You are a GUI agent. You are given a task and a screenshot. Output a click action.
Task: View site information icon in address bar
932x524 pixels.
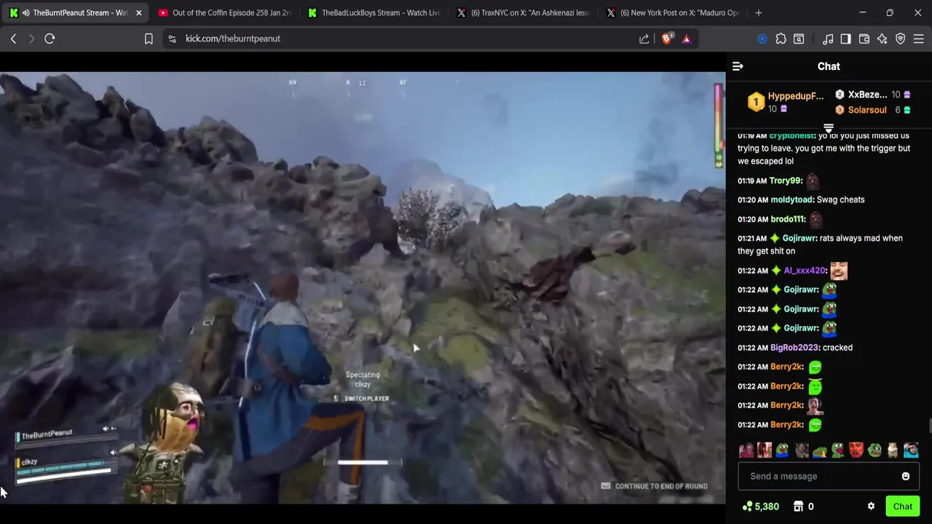[172, 39]
